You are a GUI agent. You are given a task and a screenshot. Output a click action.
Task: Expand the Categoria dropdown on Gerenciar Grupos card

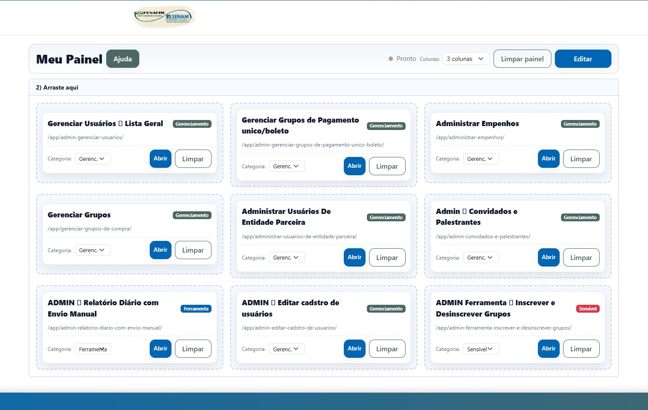click(92, 250)
